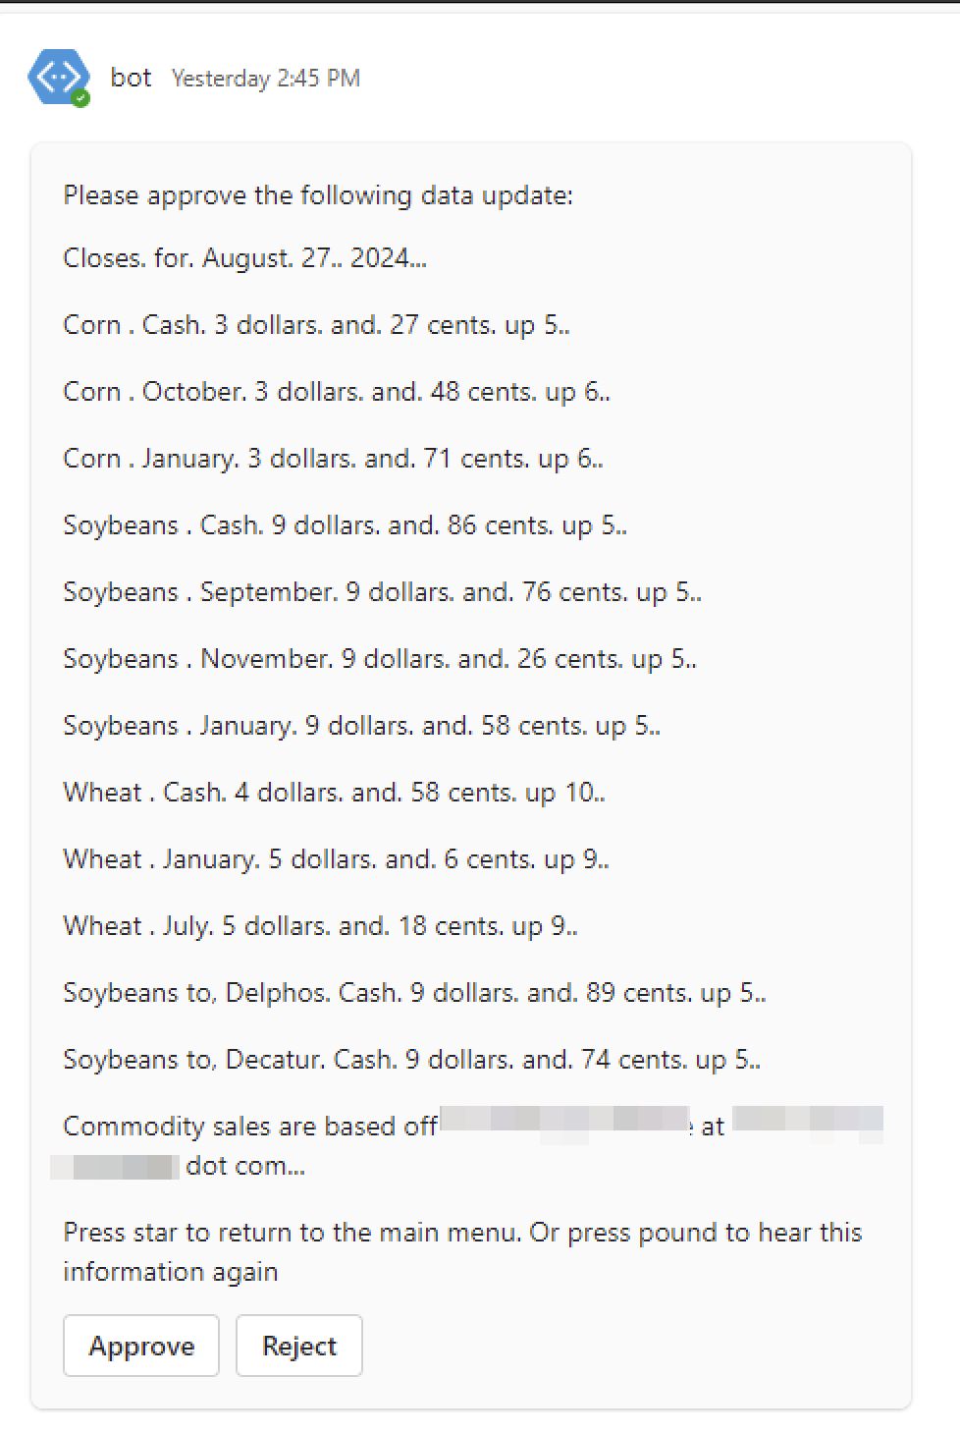960x1432 pixels.
Task: Approve the data update
Action: pos(141,1346)
